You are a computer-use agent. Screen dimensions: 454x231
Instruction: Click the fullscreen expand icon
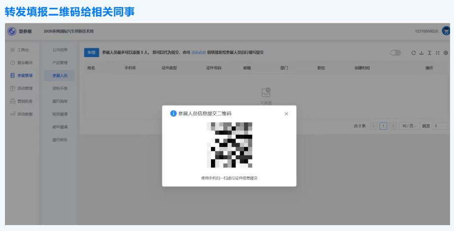click(x=438, y=53)
